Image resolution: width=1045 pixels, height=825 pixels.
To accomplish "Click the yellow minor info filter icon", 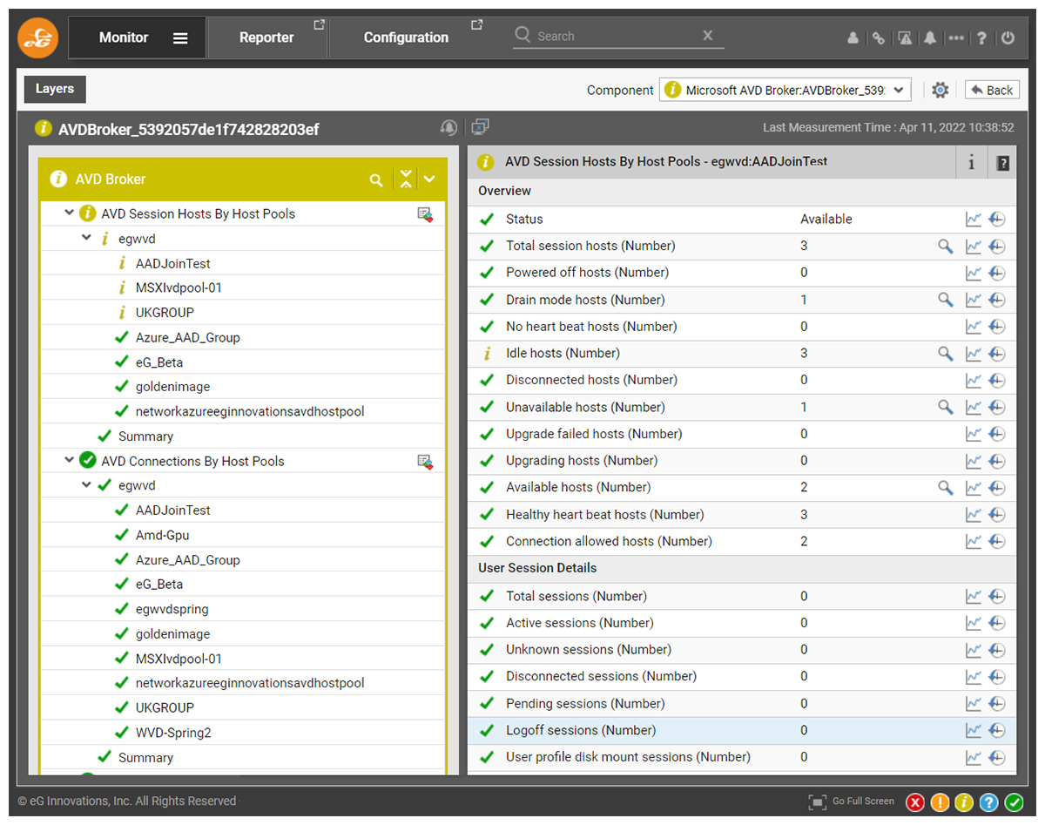I will click(964, 802).
